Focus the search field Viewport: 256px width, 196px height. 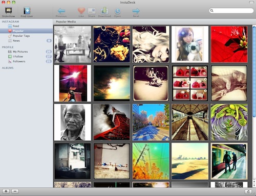click(x=231, y=11)
